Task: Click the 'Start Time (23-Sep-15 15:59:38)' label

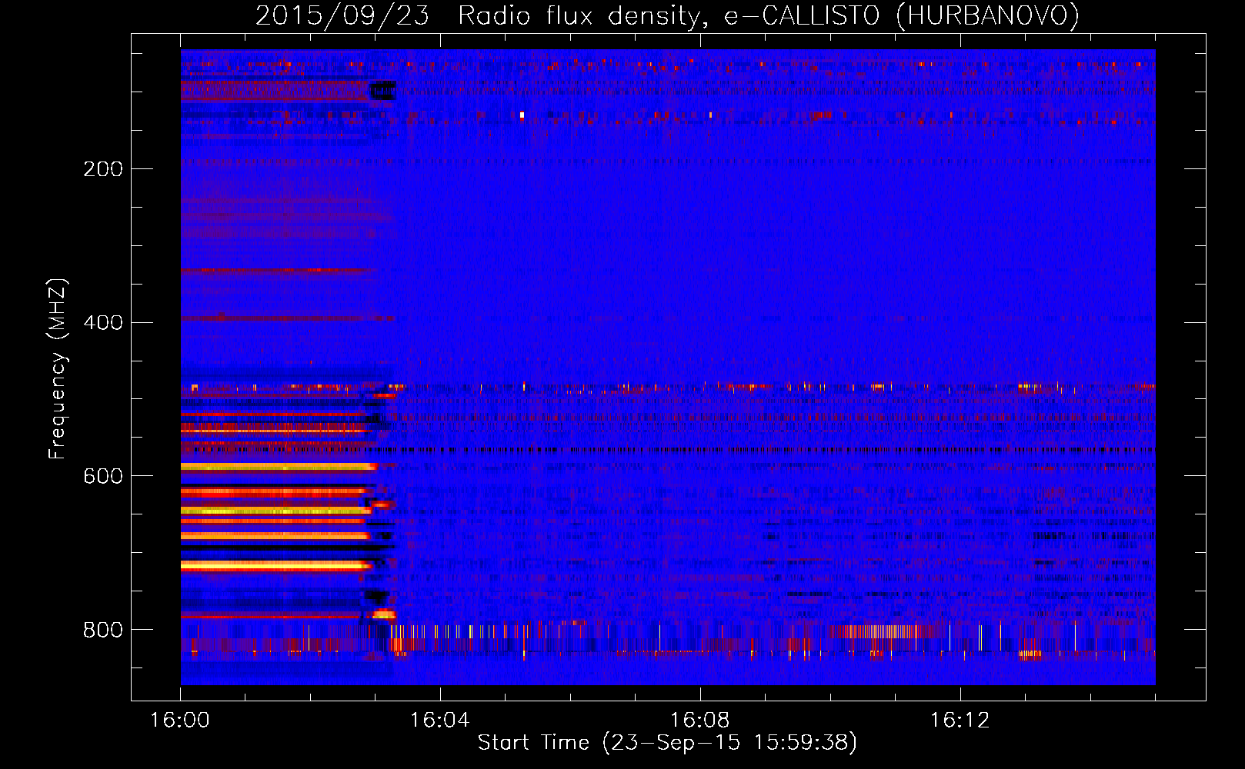Action: pyautogui.click(x=667, y=743)
